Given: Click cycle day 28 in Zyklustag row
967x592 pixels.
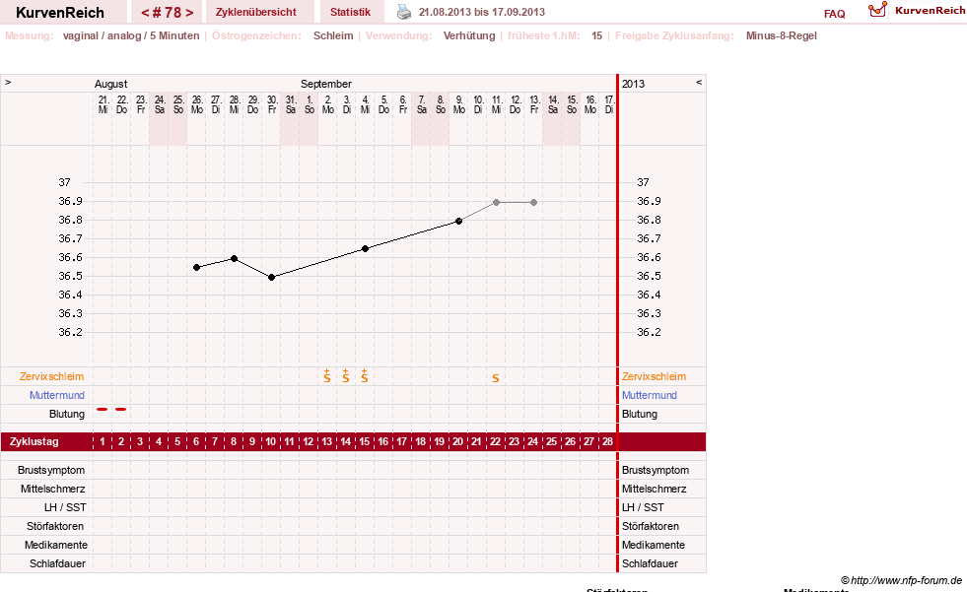Looking at the screenshot, I should click(x=607, y=441).
